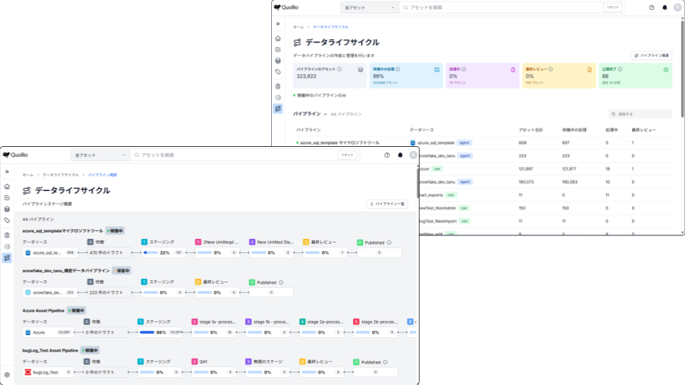
Task: Open the settings gear in the overview sidebar
Action: click(x=7, y=374)
